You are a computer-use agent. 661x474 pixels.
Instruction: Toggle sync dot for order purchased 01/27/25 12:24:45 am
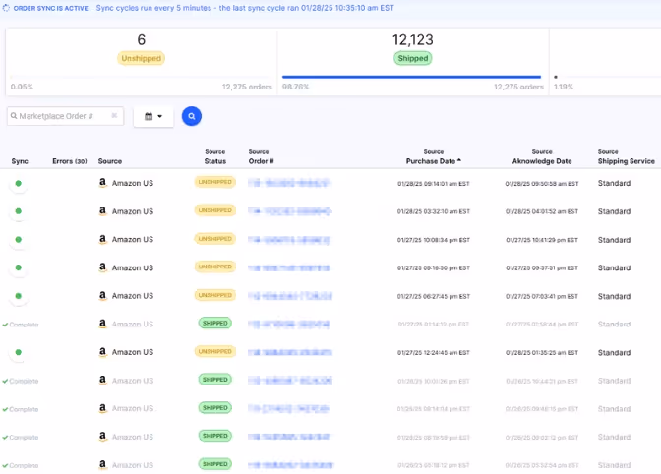tap(18, 353)
